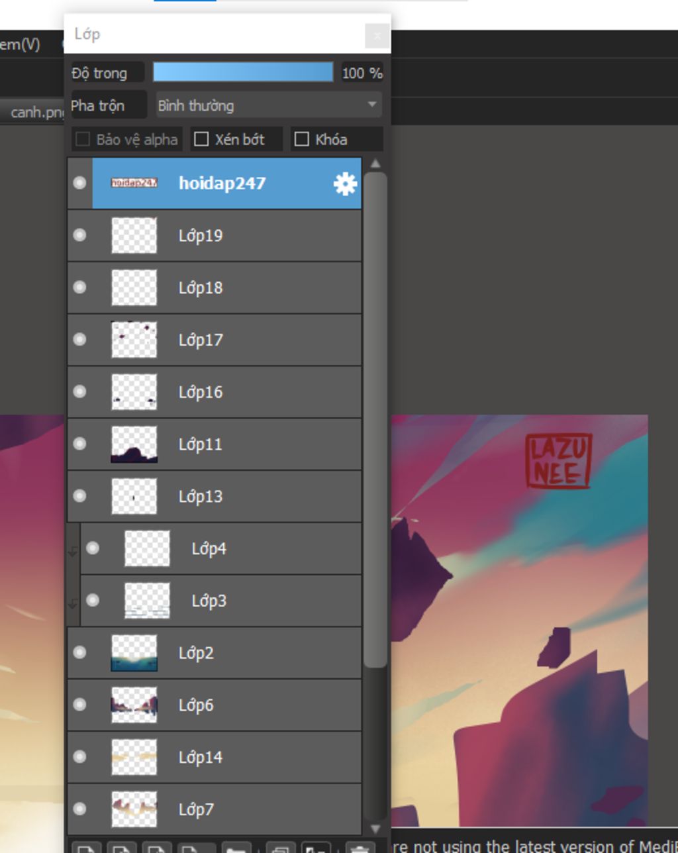Click the Lớp panel title text
Screen dimensions: 678x853
(87, 34)
